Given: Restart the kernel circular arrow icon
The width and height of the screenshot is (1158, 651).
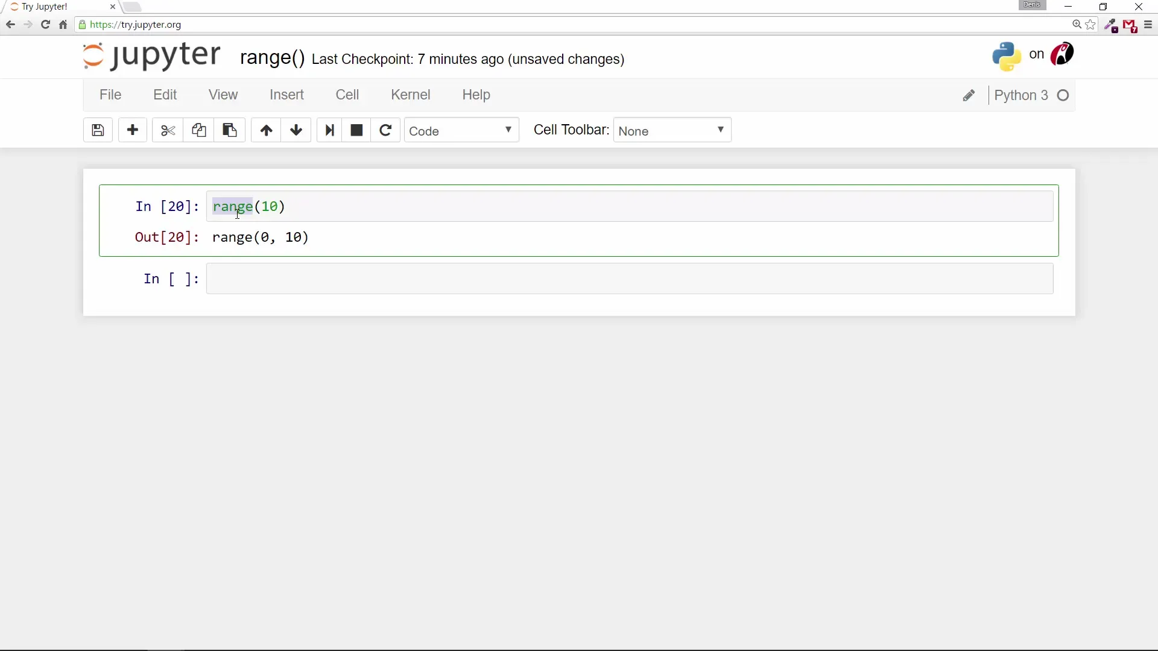Looking at the screenshot, I should (x=385, y=130).
